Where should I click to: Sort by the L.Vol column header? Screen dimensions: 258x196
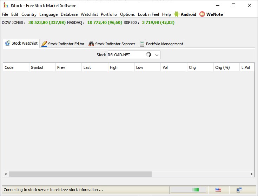[247, 67]
